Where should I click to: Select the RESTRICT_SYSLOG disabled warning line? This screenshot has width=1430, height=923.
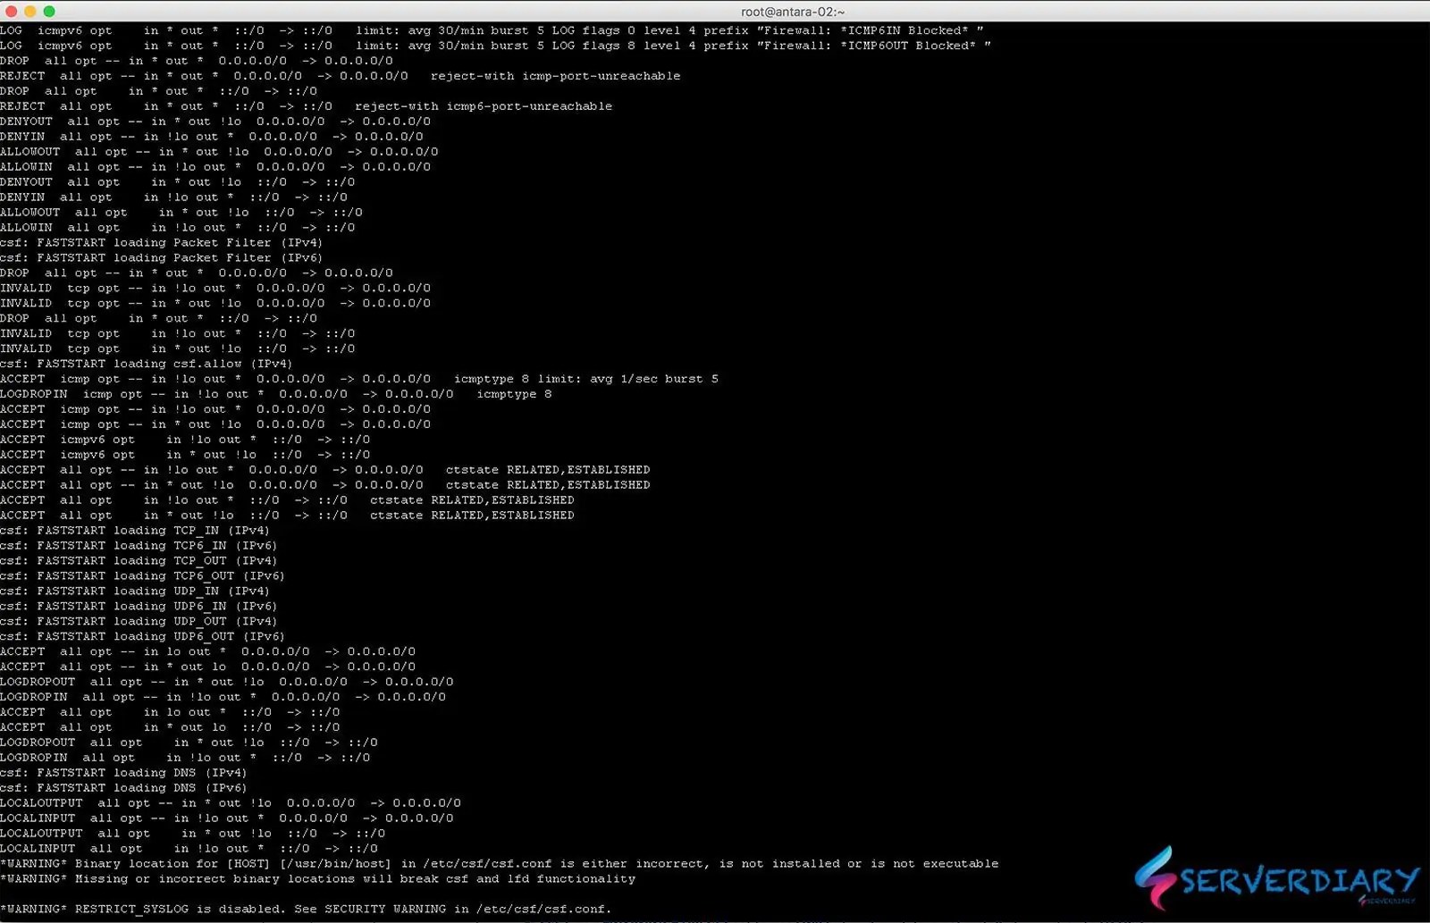pyautogui.click(x=304, y=909)
